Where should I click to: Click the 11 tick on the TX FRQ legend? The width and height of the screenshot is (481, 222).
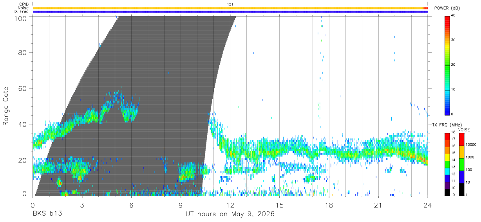[453, 181]
